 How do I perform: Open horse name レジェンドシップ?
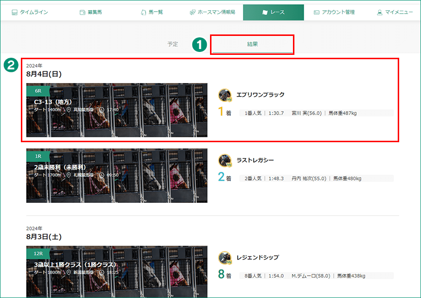258,257
